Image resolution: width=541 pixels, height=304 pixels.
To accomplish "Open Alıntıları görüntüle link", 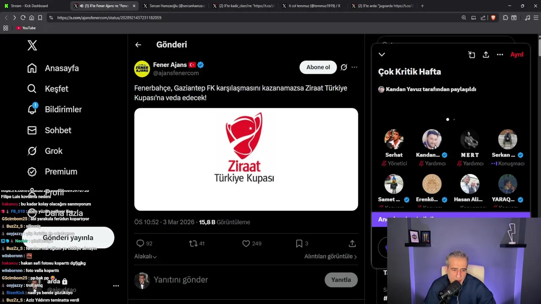I will point(331,256).
